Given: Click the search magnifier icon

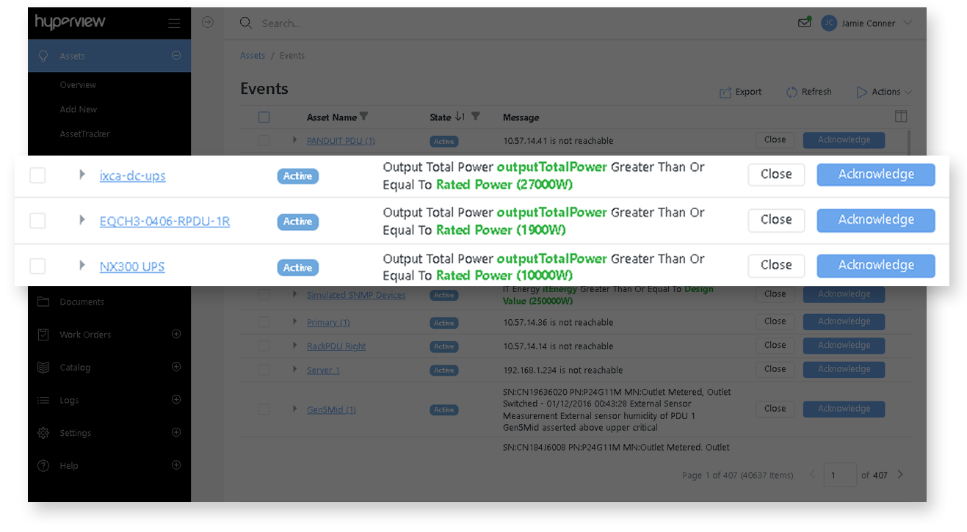Looking at the screenshot, I should pyautogui.click(x=246, y=23).
